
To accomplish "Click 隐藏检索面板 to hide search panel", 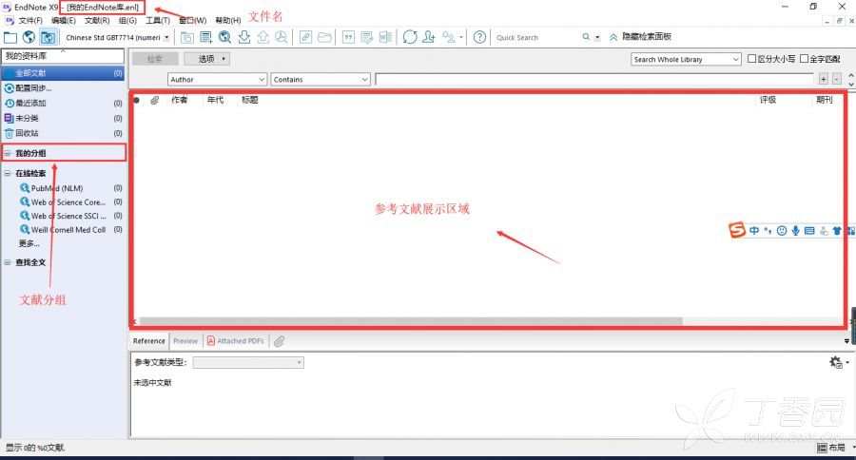I will 640,36.
